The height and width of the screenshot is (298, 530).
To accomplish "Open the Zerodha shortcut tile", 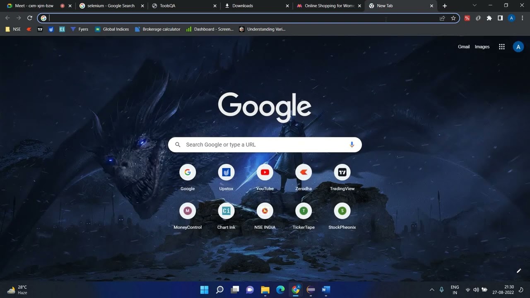I will point(304,178).
